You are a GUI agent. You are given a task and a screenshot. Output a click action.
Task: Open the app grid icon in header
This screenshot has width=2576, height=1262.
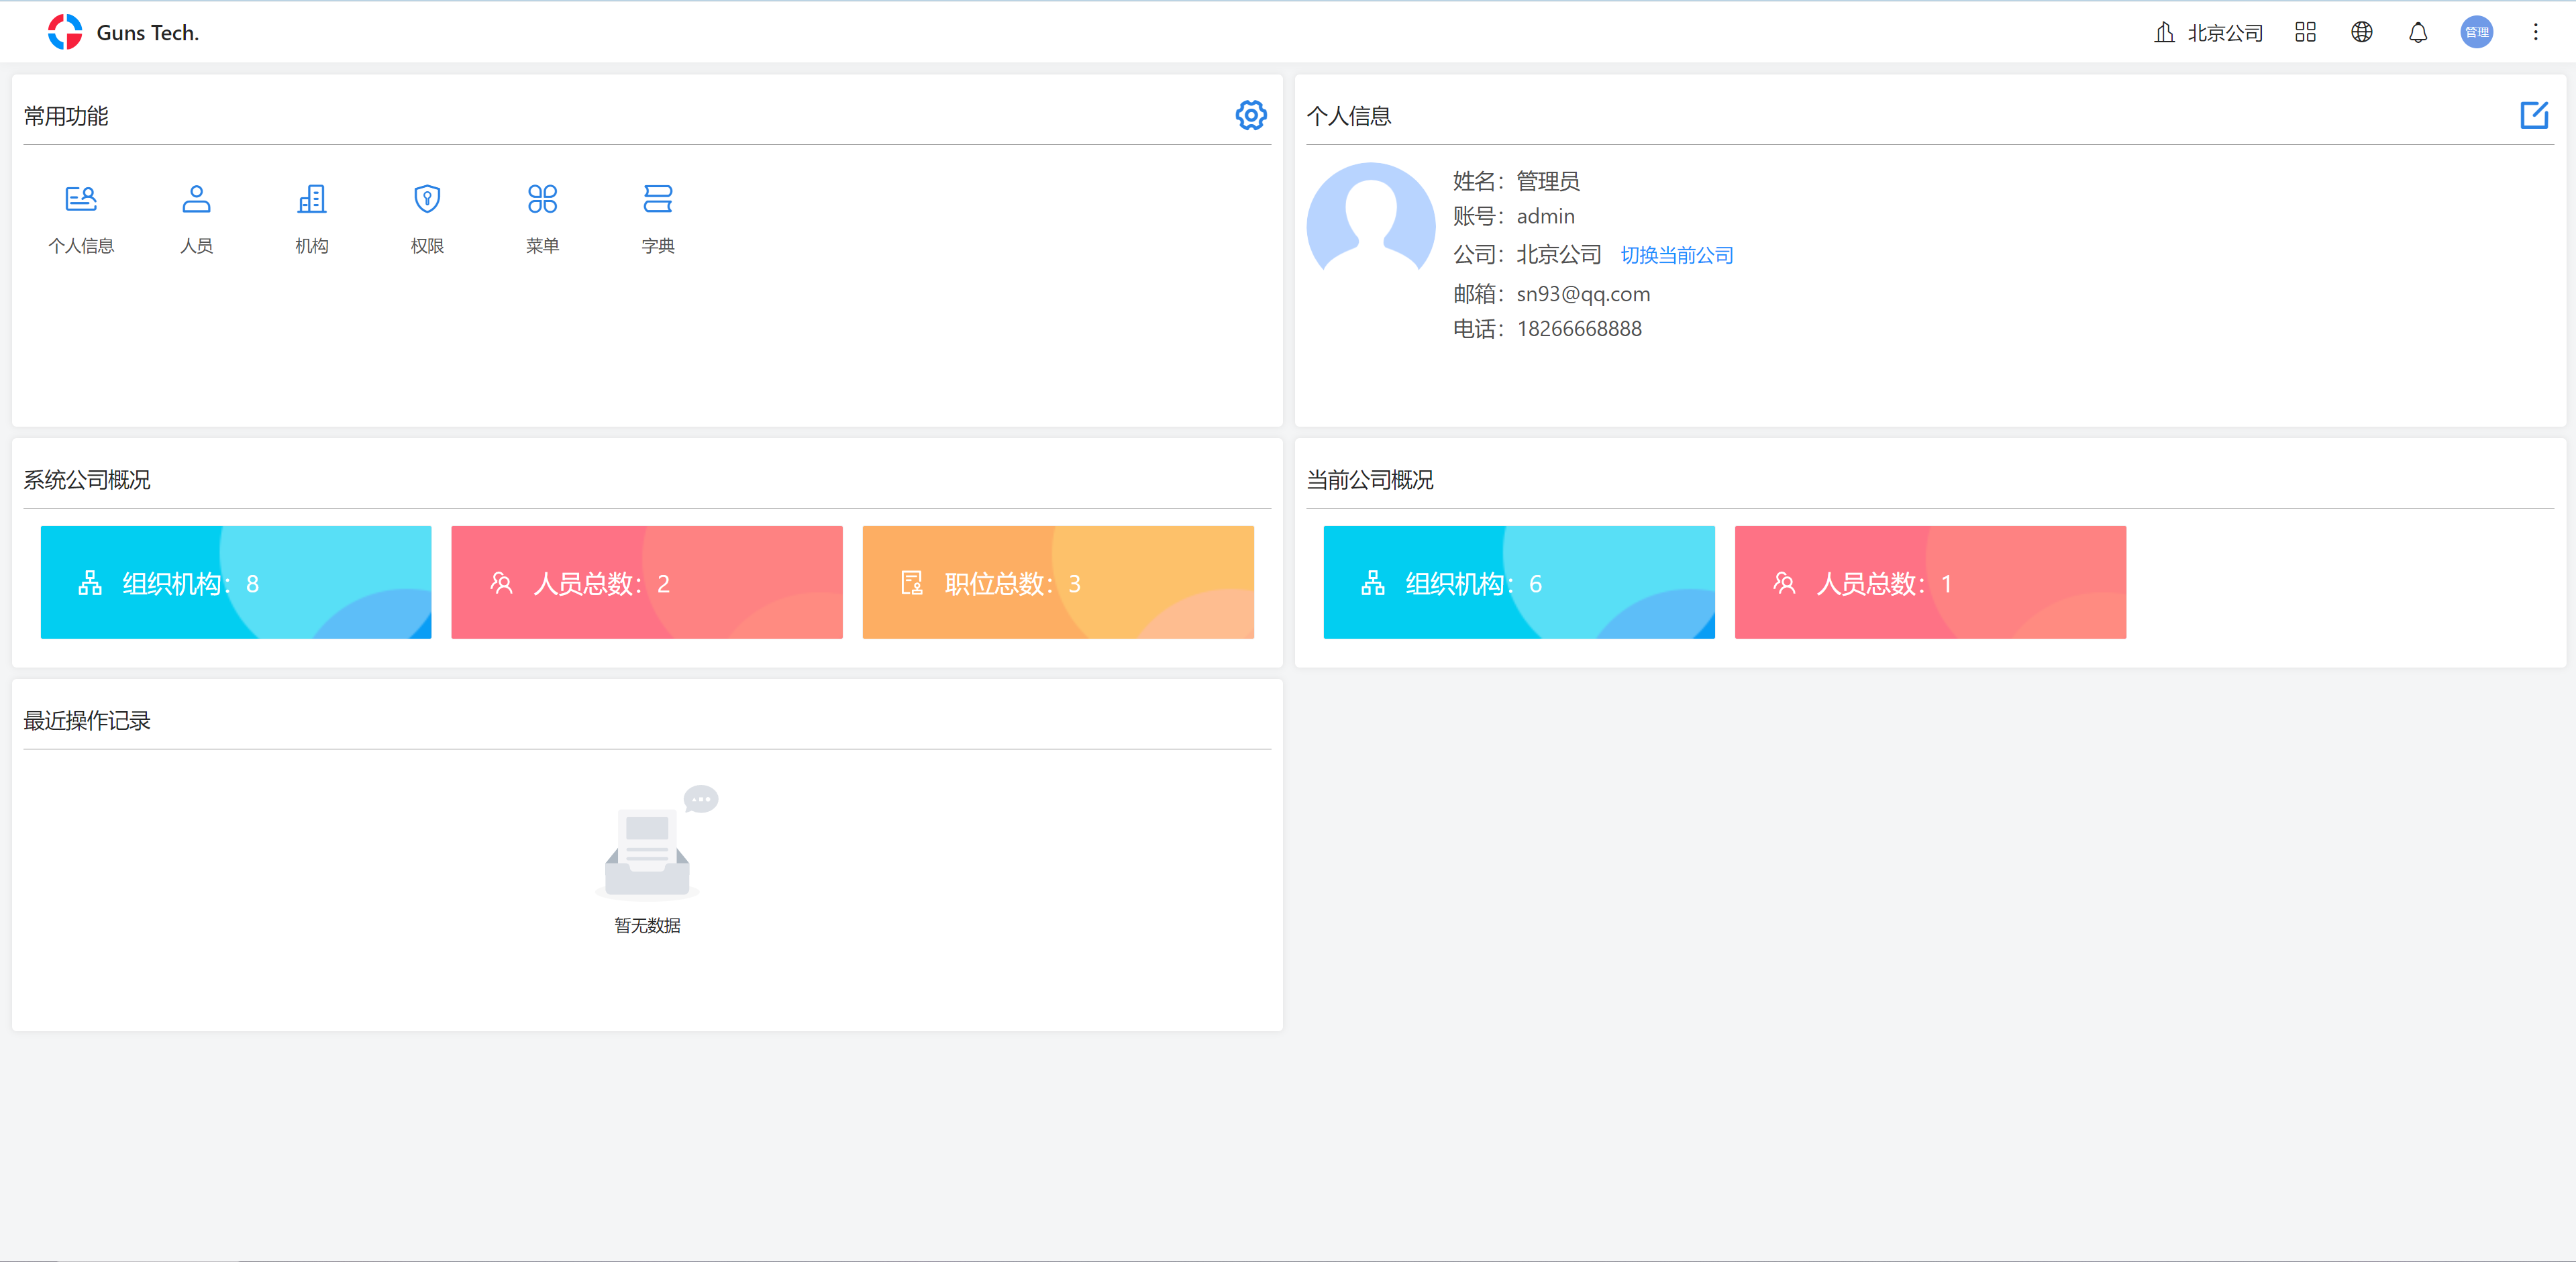(2305, 33)
